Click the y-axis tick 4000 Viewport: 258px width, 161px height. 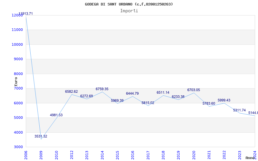tap(18, 132)
